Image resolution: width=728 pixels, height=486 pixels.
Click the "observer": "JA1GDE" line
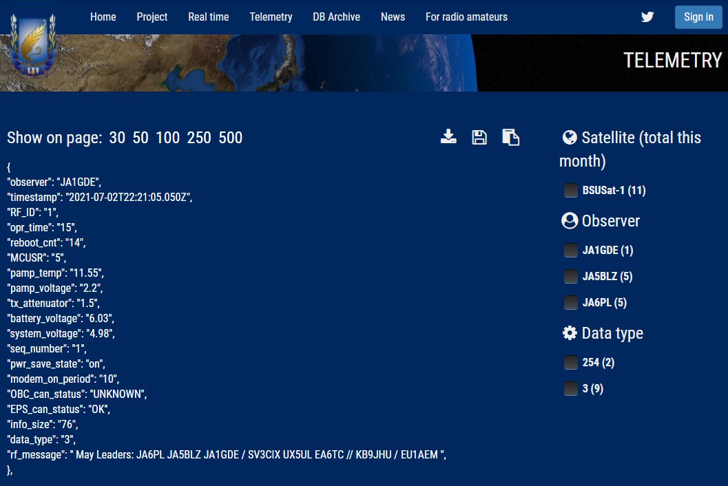(x=54, y=182)
